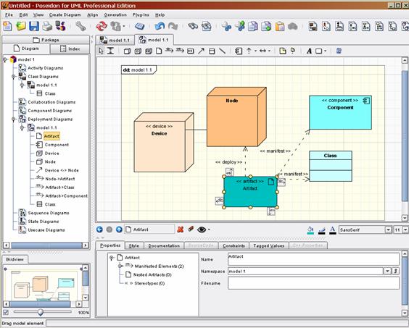Click the Package button above the tree
409x328 pixels.
tap(46, 40)
